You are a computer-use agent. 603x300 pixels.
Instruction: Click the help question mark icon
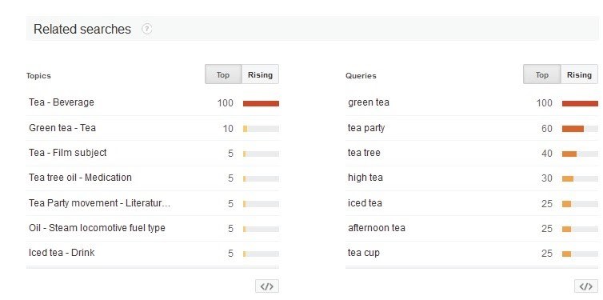click(x=147, y=29)
